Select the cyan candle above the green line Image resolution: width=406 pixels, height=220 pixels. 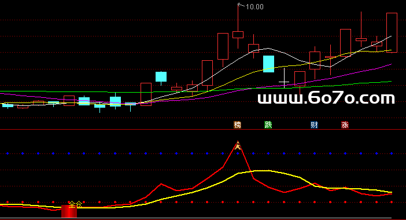click(161, 77)
